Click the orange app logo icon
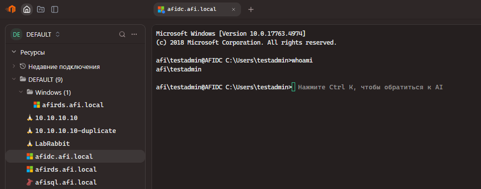 [11, 9]
